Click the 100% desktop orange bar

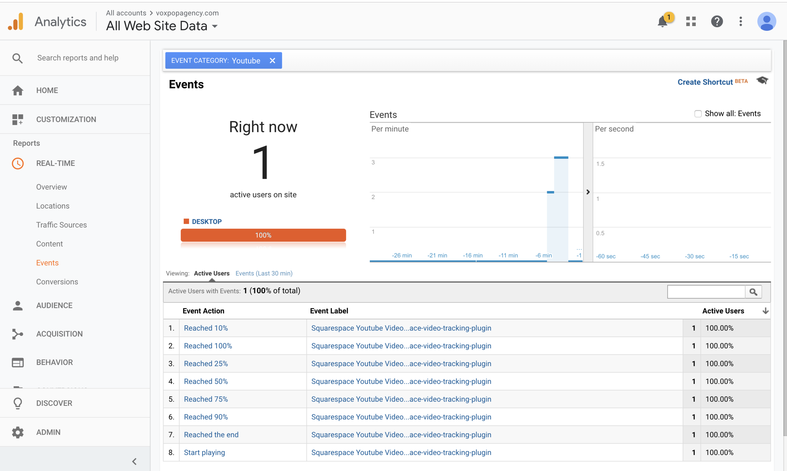point(263,235)
